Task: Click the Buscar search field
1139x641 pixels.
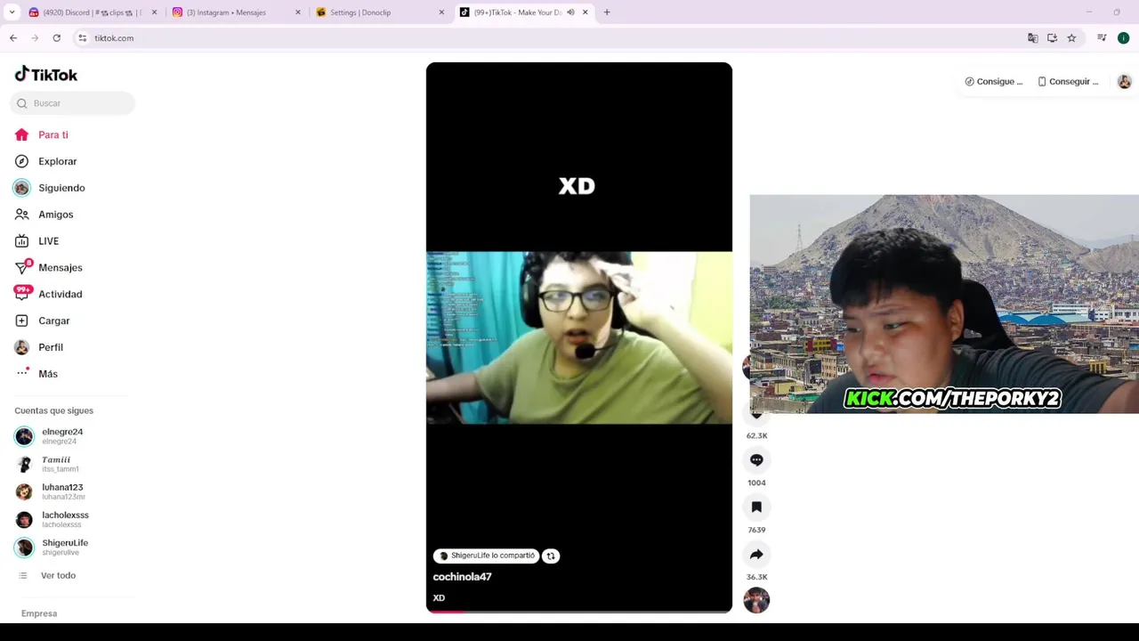Action: point(73,103)
